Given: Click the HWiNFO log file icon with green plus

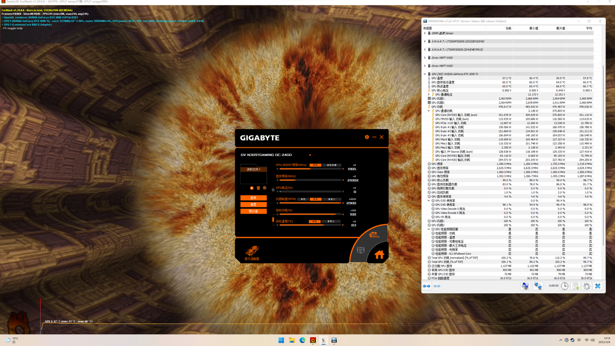Looking at the screenshot, I should pos(576,286).
